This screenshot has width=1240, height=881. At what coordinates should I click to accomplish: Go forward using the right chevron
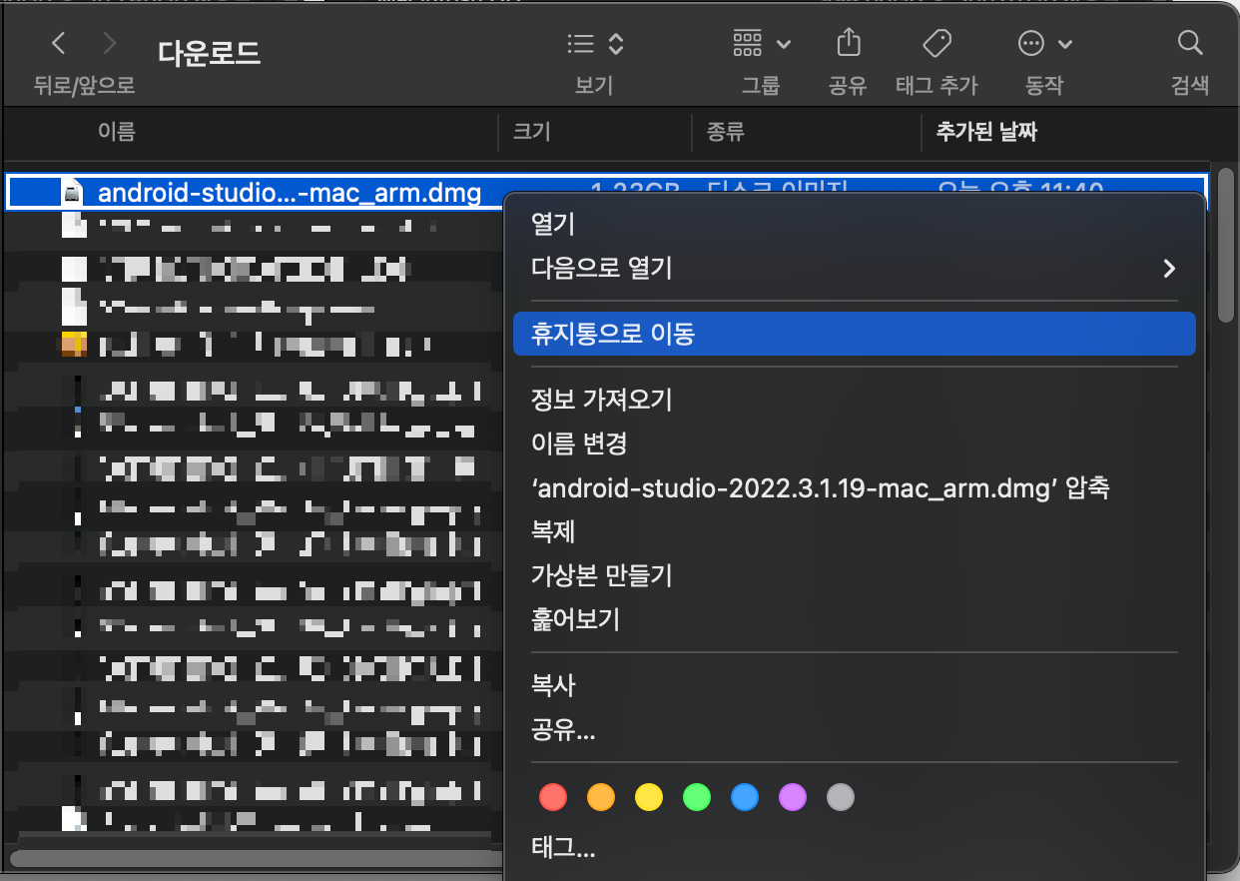[x=110, y=44]
